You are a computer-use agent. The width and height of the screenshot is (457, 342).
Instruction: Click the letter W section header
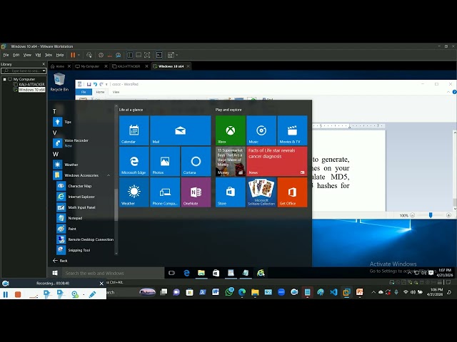56,154
